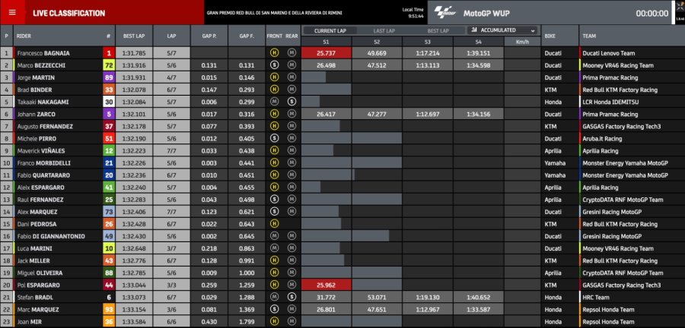Click the Local Time display
This screenshot has width=685, height=328.
tap(413, 13)
